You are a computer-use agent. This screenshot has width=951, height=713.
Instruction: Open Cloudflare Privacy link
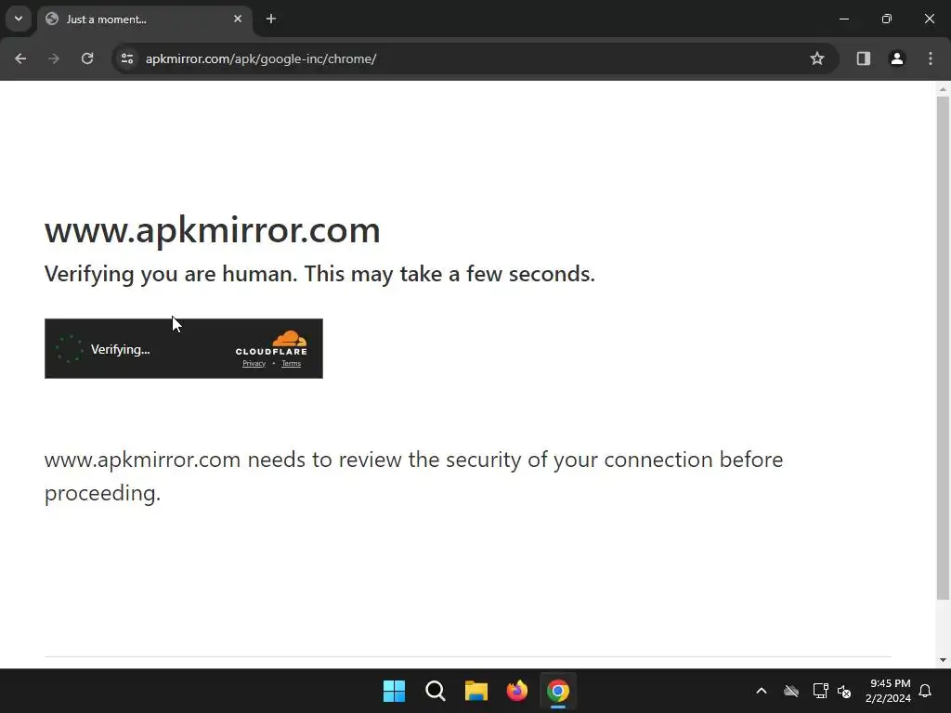click(254, 364)
